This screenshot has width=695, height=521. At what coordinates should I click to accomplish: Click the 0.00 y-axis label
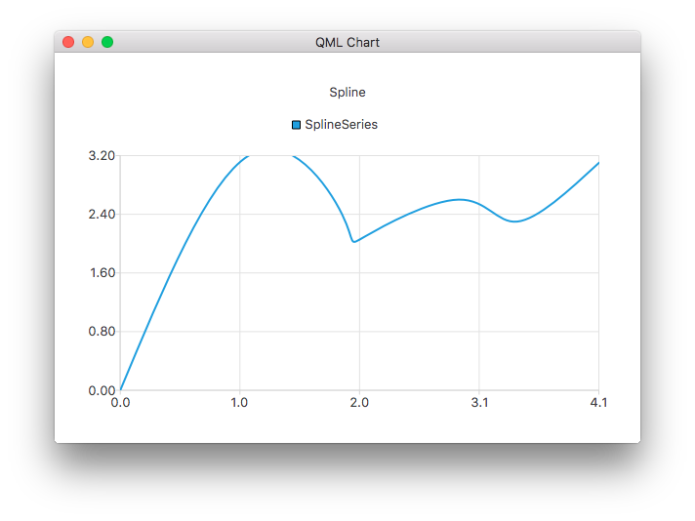point(102,390)
